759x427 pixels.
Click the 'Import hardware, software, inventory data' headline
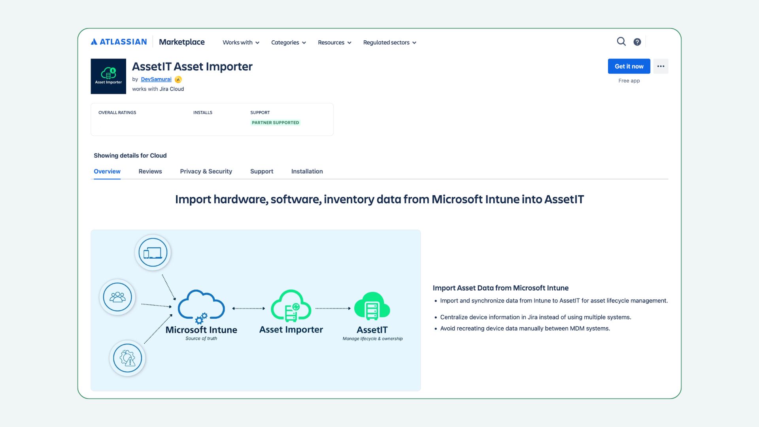pyautogui.click(x=379, y=199)
